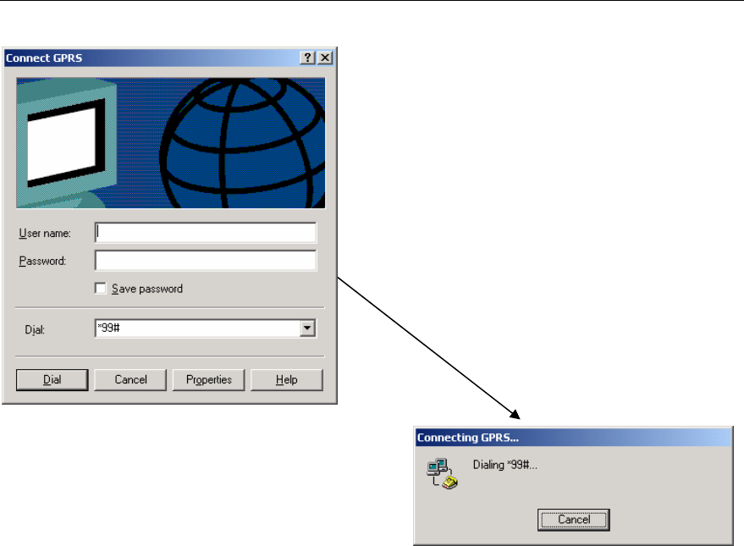Focus the User name input field
Image resolution: width=744 pixels, height=546 pixels.
(x=206, y=233)
